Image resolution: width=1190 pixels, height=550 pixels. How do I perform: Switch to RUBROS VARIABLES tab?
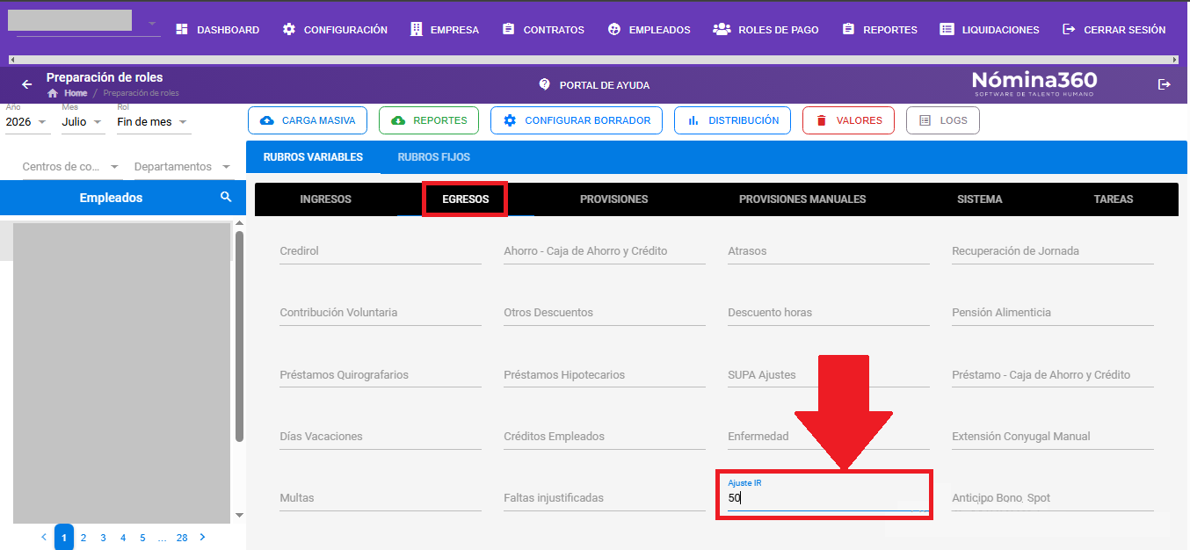[x=313, y=157]
